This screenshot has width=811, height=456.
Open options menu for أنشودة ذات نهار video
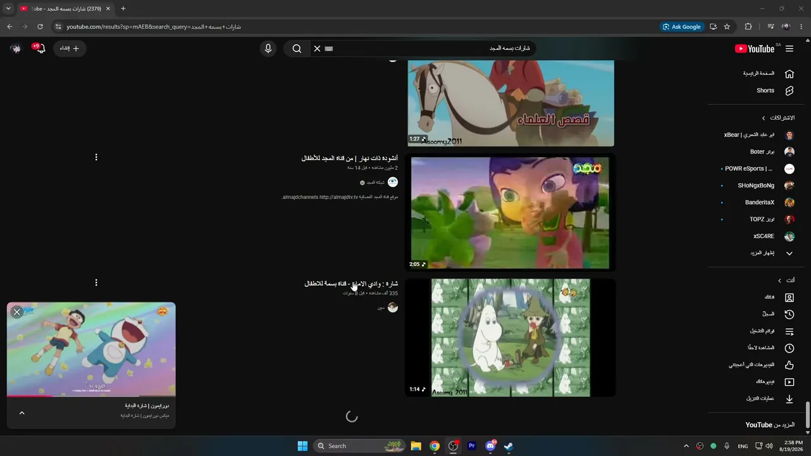(96, 157)
